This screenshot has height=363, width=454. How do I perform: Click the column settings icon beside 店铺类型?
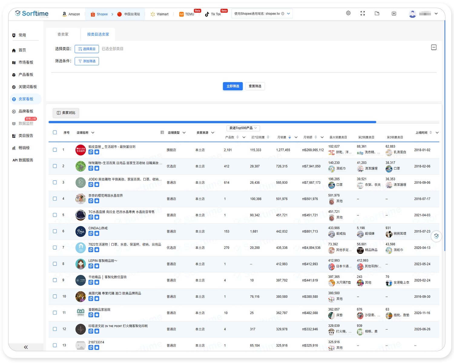point(162,132)
